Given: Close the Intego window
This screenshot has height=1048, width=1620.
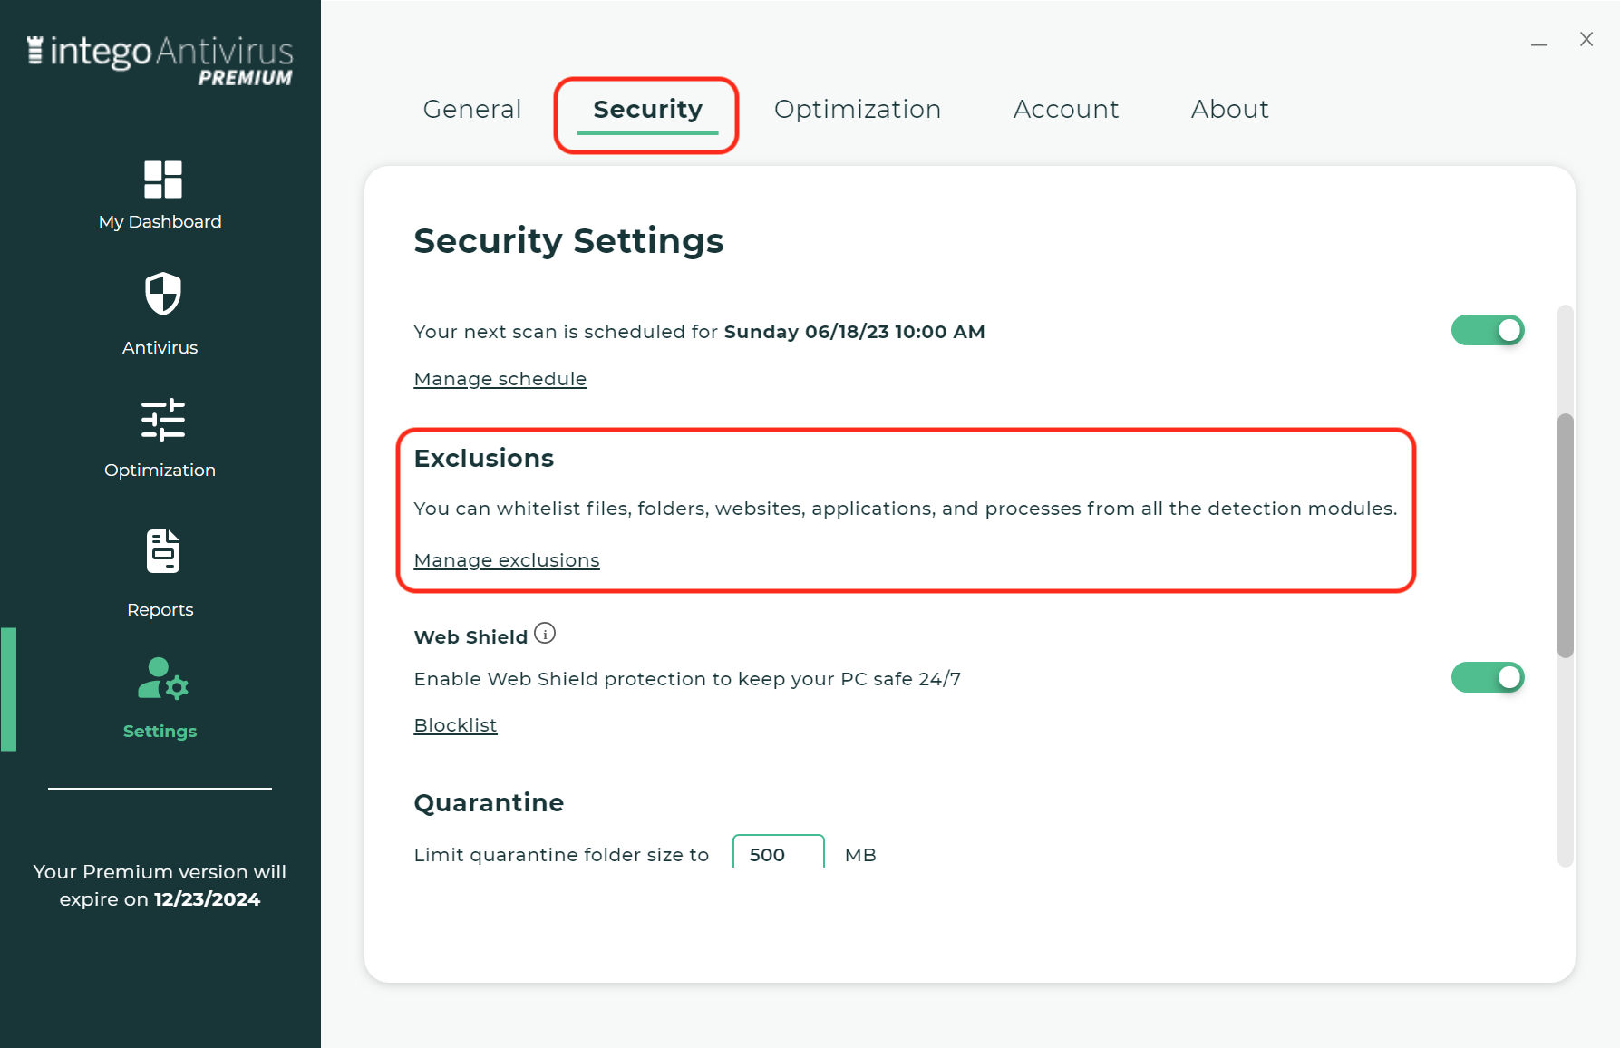Looking at the screenshot, I should click(1586, 39).
